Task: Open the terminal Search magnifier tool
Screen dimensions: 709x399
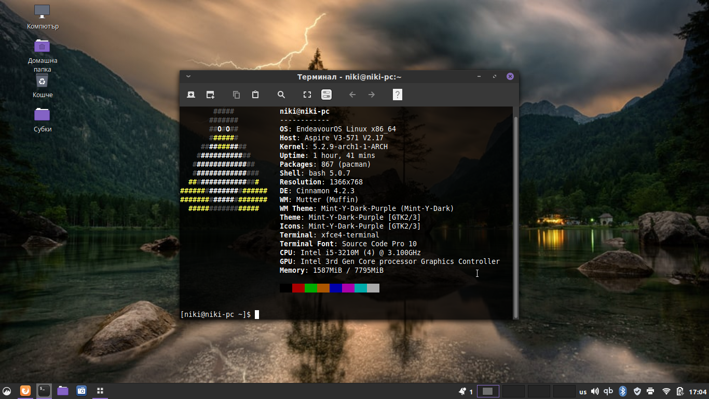Action: (x=281, y=95)
